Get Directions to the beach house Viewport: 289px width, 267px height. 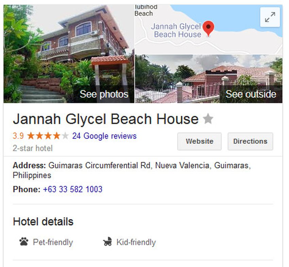point(250,141)
